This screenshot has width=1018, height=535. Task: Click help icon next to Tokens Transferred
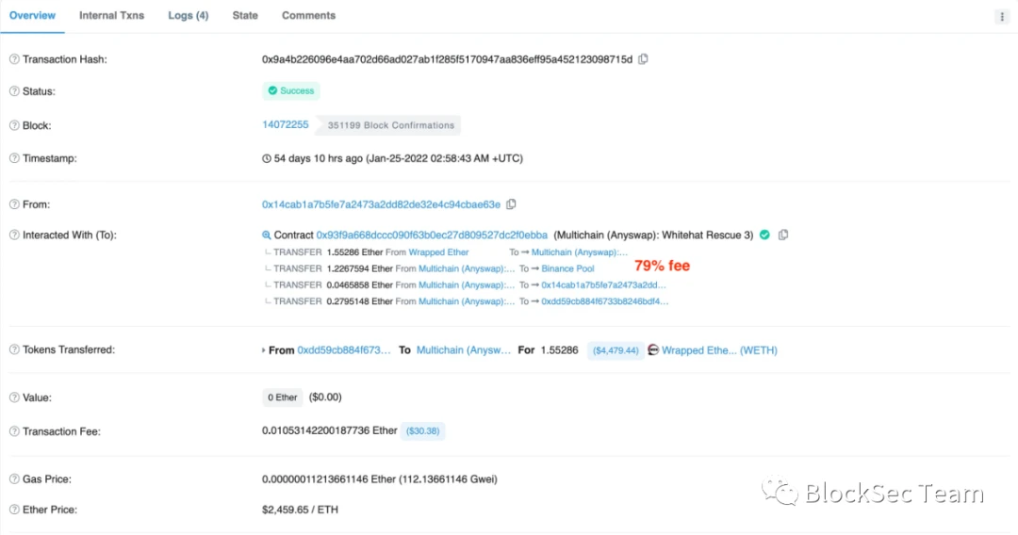(14, 349)
